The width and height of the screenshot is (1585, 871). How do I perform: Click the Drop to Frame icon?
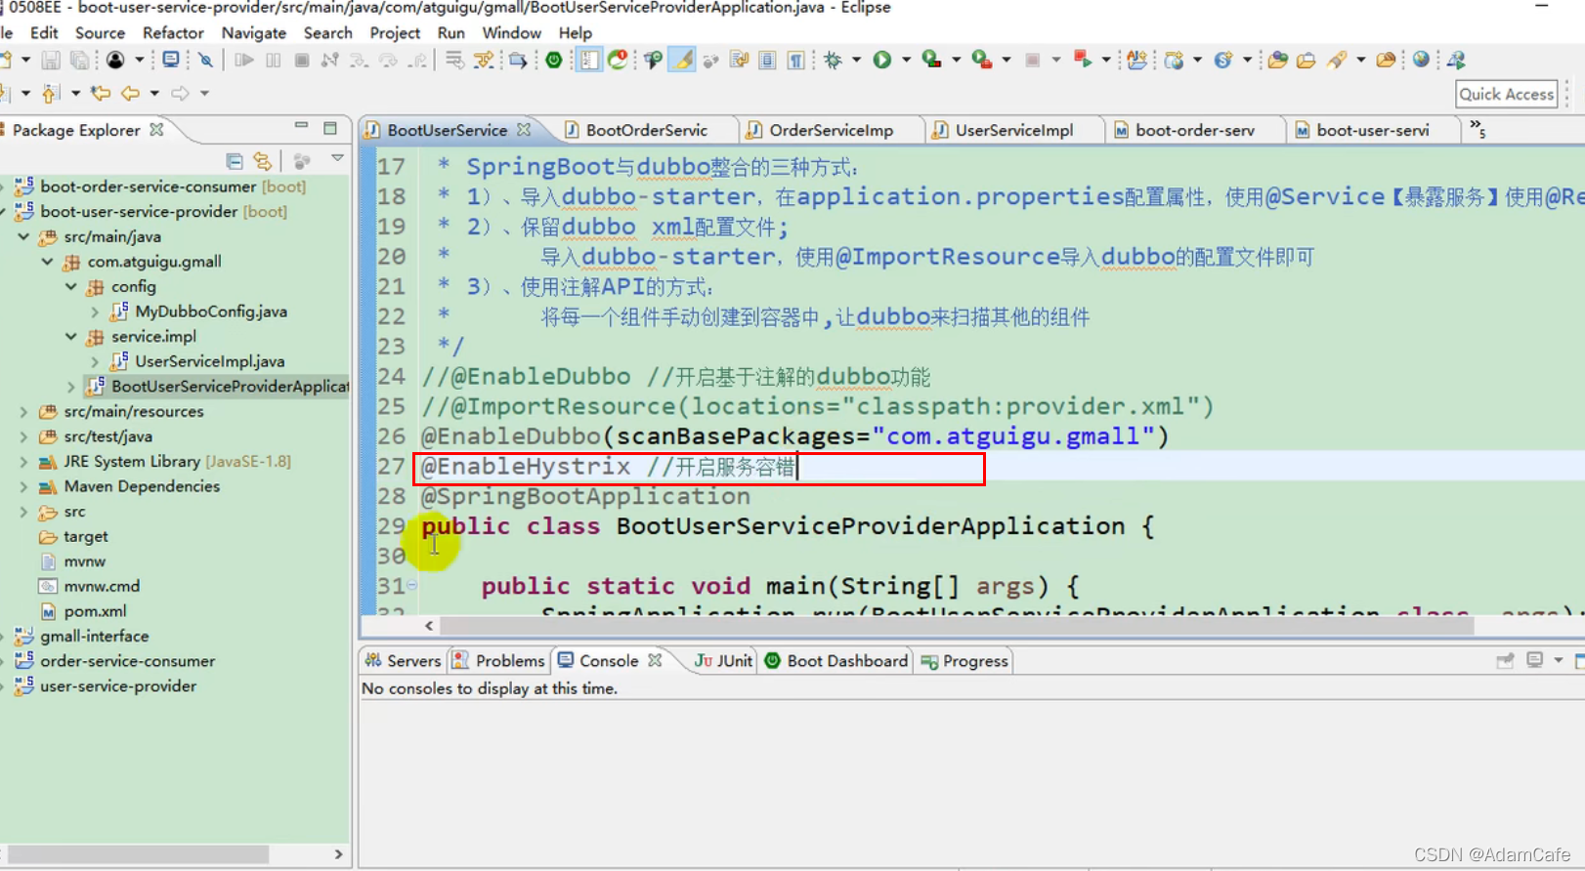pos(454,61)
